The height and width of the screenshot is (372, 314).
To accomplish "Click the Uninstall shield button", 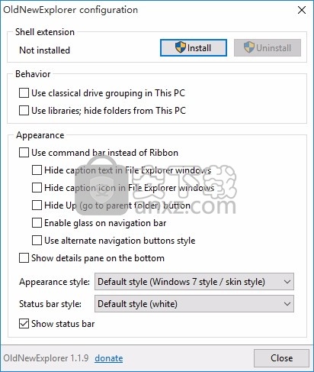I will coord(268,47).
